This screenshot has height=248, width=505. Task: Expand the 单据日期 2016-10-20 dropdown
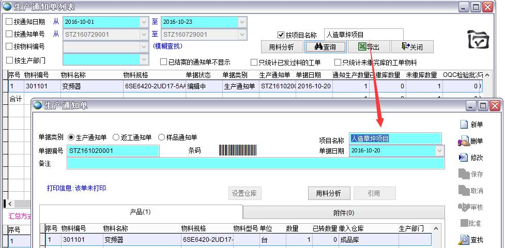pyautogui.click(x=439, y=150)
